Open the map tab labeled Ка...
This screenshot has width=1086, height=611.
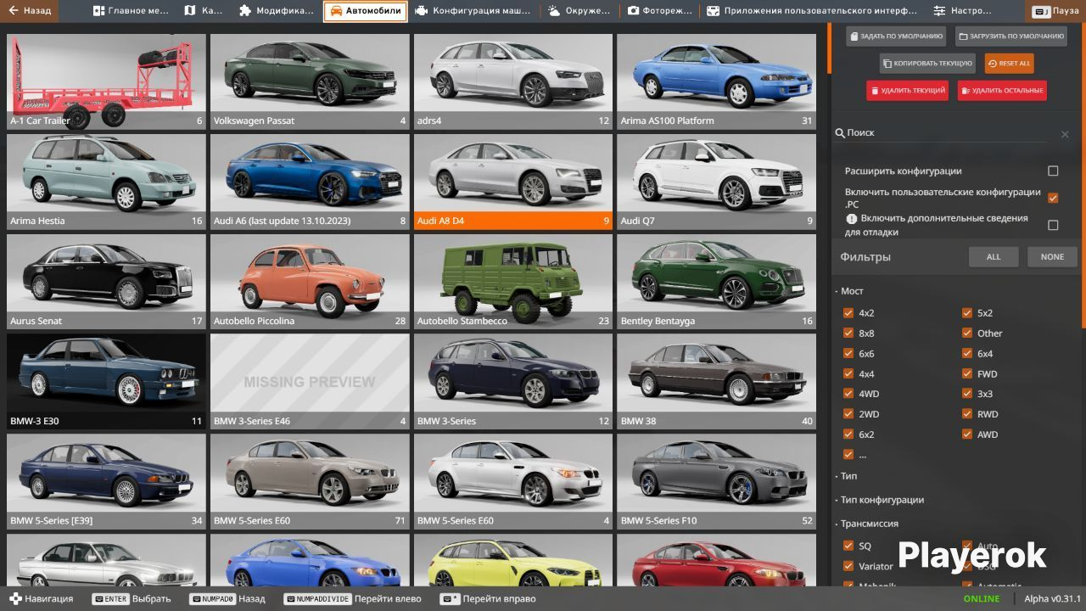click(203, 11)
